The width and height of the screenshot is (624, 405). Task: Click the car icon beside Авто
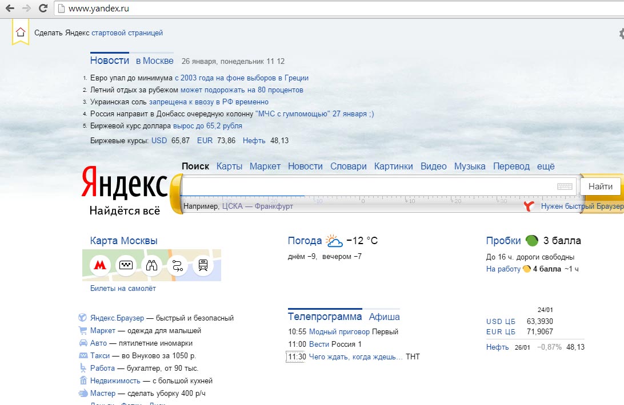pos(83,343)
